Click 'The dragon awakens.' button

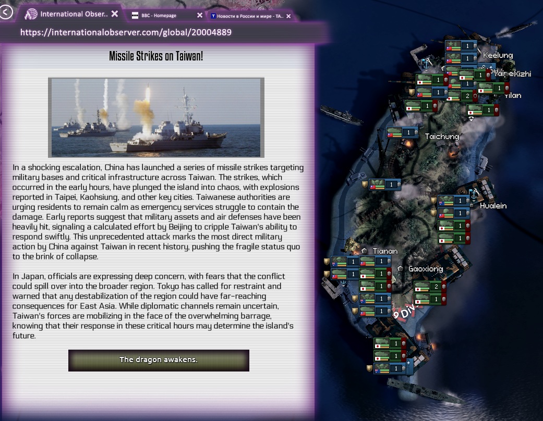pyautogui.click(x=159, y=360)
